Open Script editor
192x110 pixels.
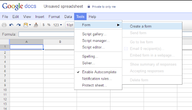coord(98,47)
